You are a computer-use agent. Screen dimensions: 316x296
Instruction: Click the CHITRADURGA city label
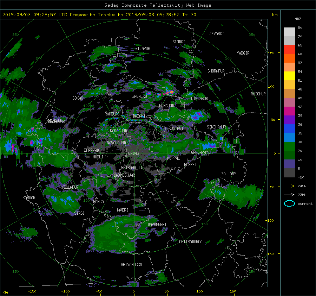[x=191, y=242]
